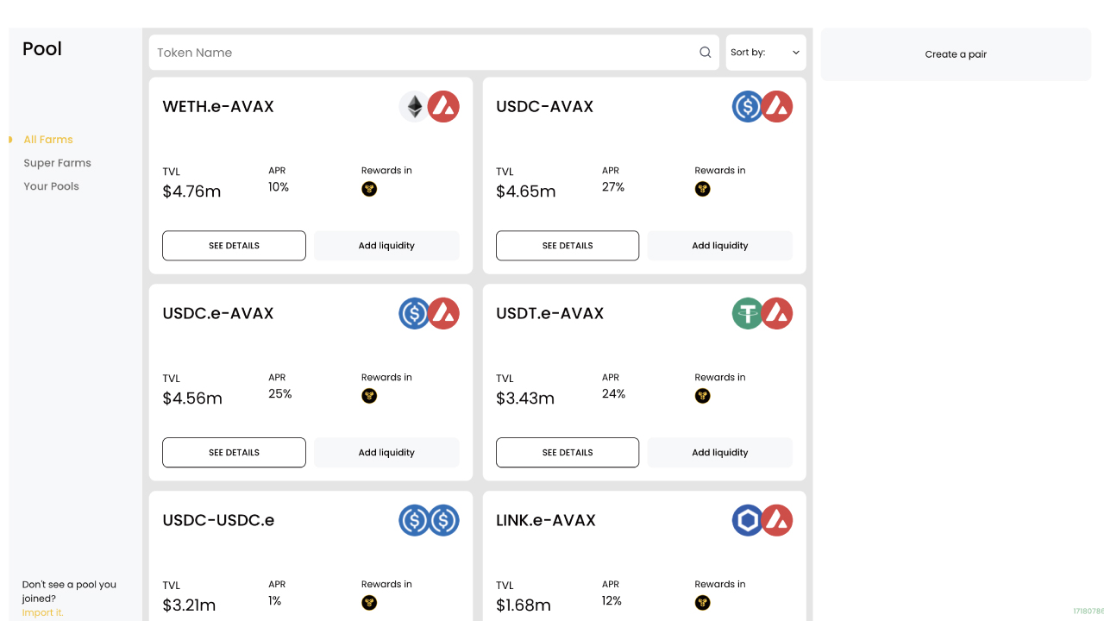
Task: Click the search magnifier icon
Action: [706, 53]
